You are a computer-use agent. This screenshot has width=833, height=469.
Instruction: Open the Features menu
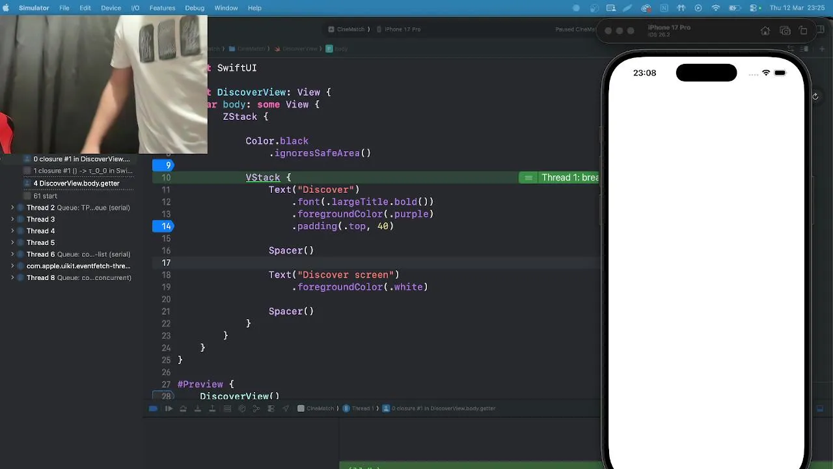pyautogui.click(x=162, y=8)
